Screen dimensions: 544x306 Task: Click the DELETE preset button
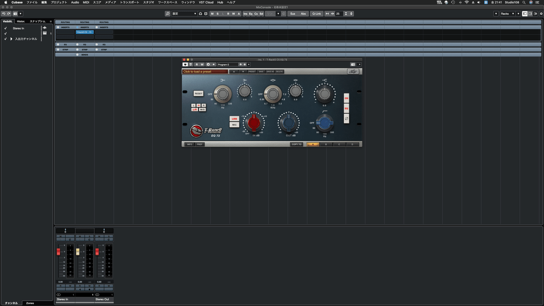point(279,71)
